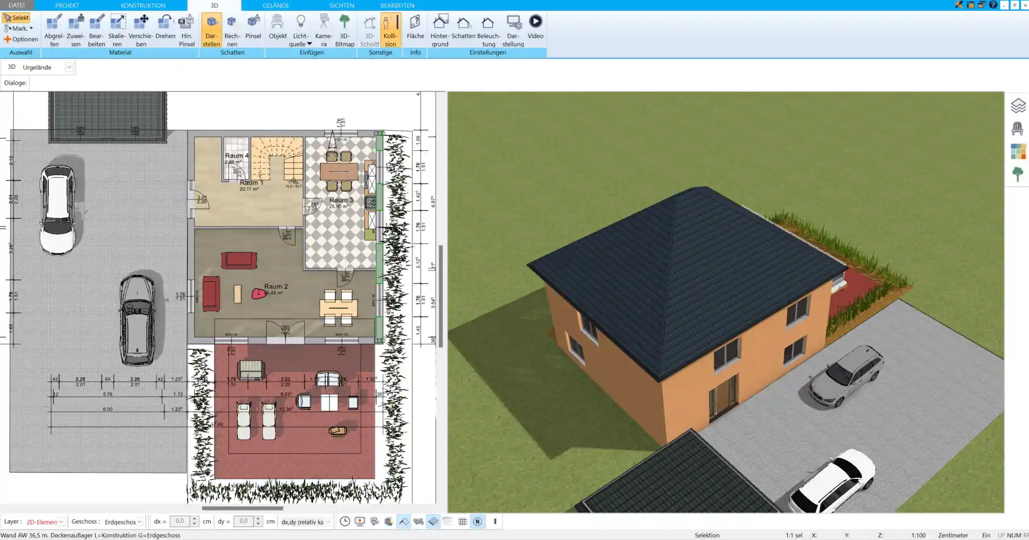Open Hintergrund settings
The image size is (1029, 540).
coord(440,31)
